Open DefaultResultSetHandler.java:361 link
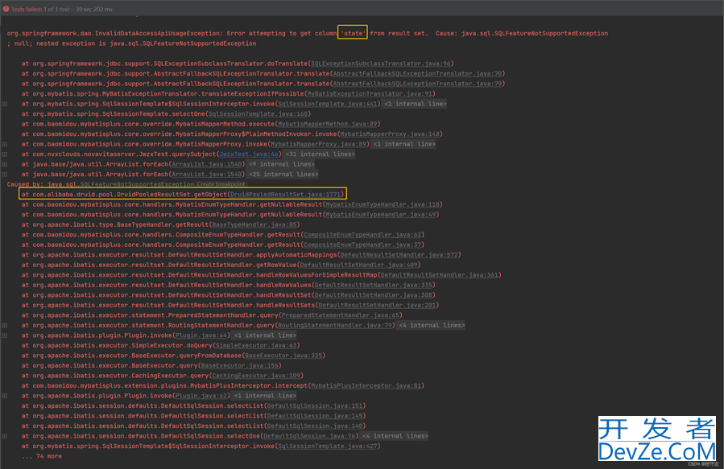Image resolution: width=724 pixels, height=469 pixels. pyautogui.click(x=440, y=275)
